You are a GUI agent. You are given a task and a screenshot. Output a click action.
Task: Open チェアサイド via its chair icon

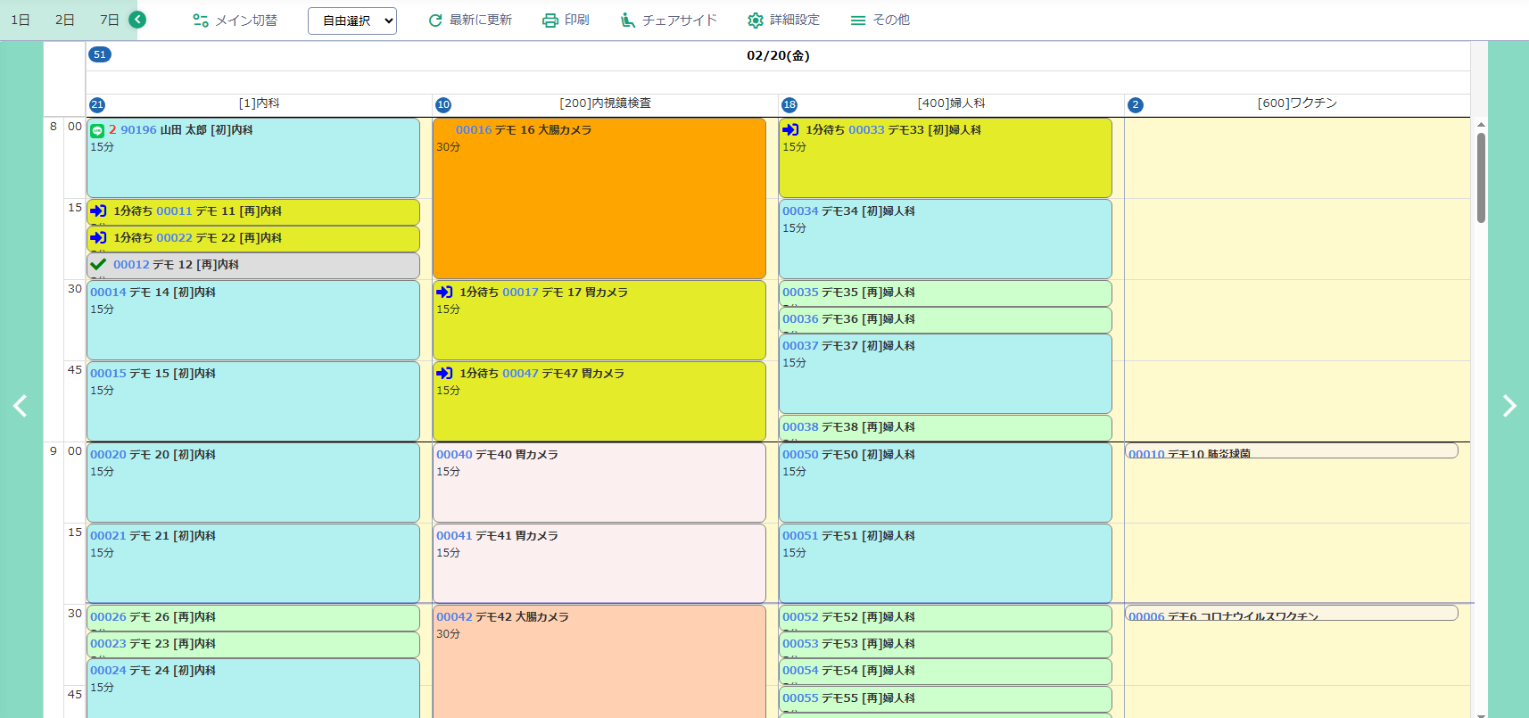click(x=628, y=21)
